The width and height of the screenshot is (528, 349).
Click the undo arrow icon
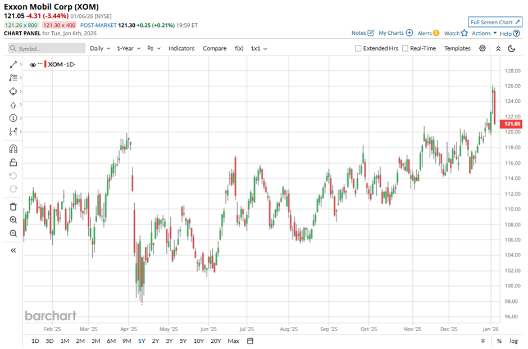[x=13, y=176]
